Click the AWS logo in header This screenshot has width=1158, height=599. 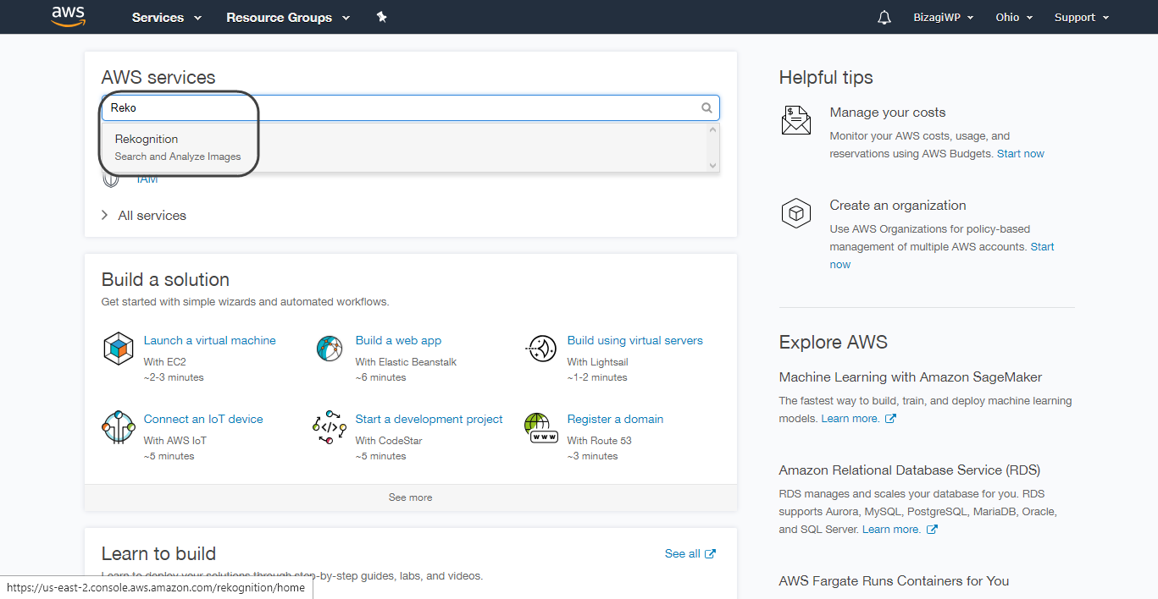[68, 16]
